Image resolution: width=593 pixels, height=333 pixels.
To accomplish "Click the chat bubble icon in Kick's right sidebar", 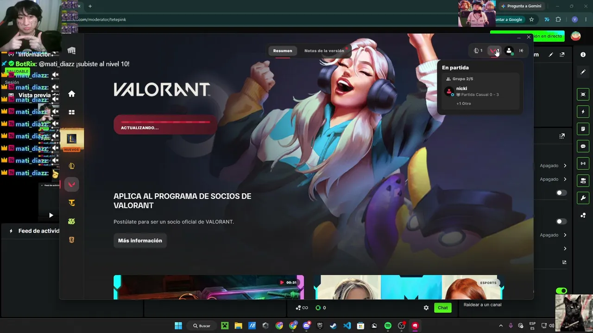I will tap(583, 146).
